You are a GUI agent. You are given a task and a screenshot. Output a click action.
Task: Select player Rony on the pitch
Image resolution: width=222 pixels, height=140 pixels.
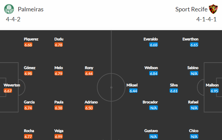pyautogui.click(x=89, y=68)
